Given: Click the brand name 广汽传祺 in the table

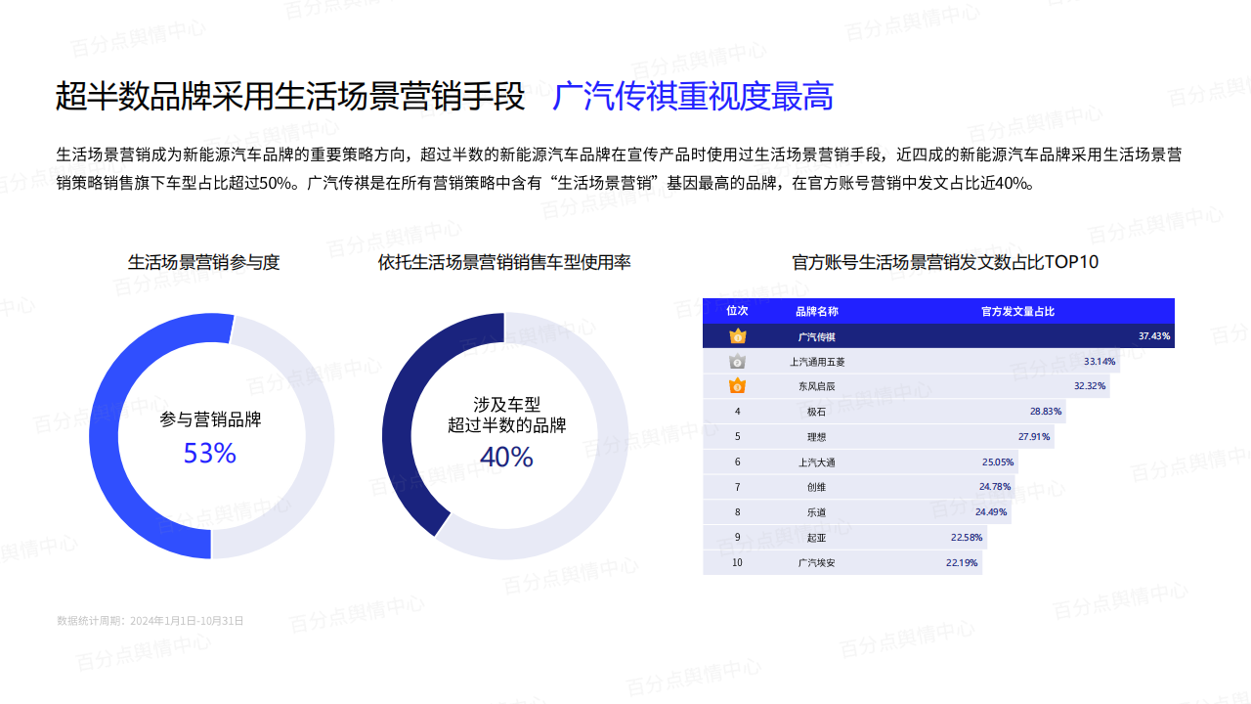Looking at the screenshot, I should 816,336.
